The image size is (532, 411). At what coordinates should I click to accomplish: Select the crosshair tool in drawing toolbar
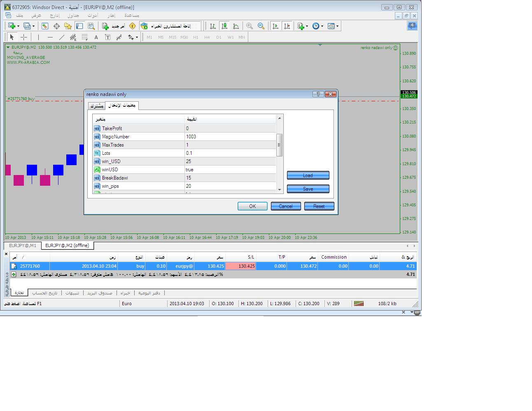[x=23, y=37]
